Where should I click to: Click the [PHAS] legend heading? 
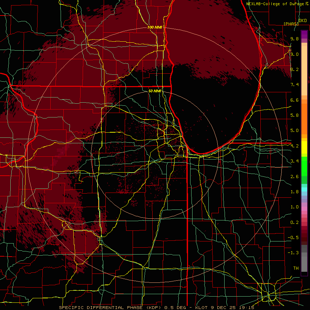[x=291, y=24]
